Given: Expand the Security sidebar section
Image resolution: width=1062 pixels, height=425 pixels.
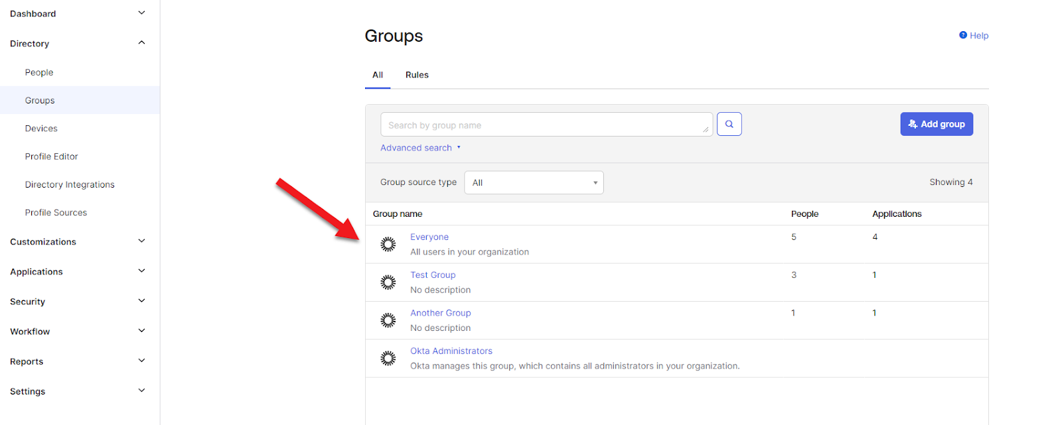Looking at the screenshot, I should coord(141,301).
